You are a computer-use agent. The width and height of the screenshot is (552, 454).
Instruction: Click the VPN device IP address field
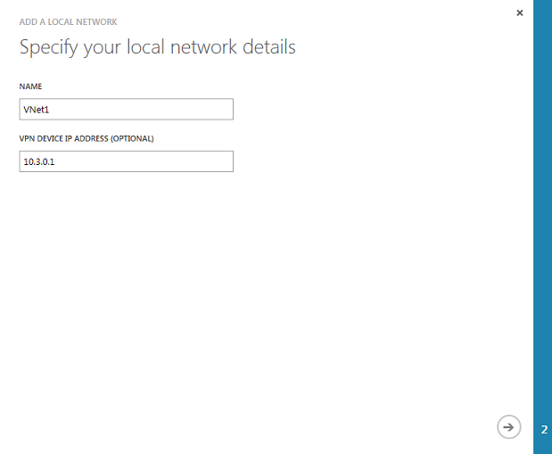(127, 161)
